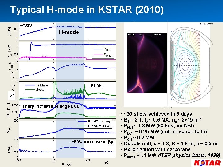Click the '2.2' tick on time axis
Image resolution: width=223 pixels, height=167 pixels.
88,160
